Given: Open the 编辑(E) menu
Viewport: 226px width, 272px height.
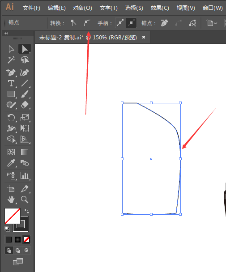Looking at the screenshot, I should tap(57, 8).
